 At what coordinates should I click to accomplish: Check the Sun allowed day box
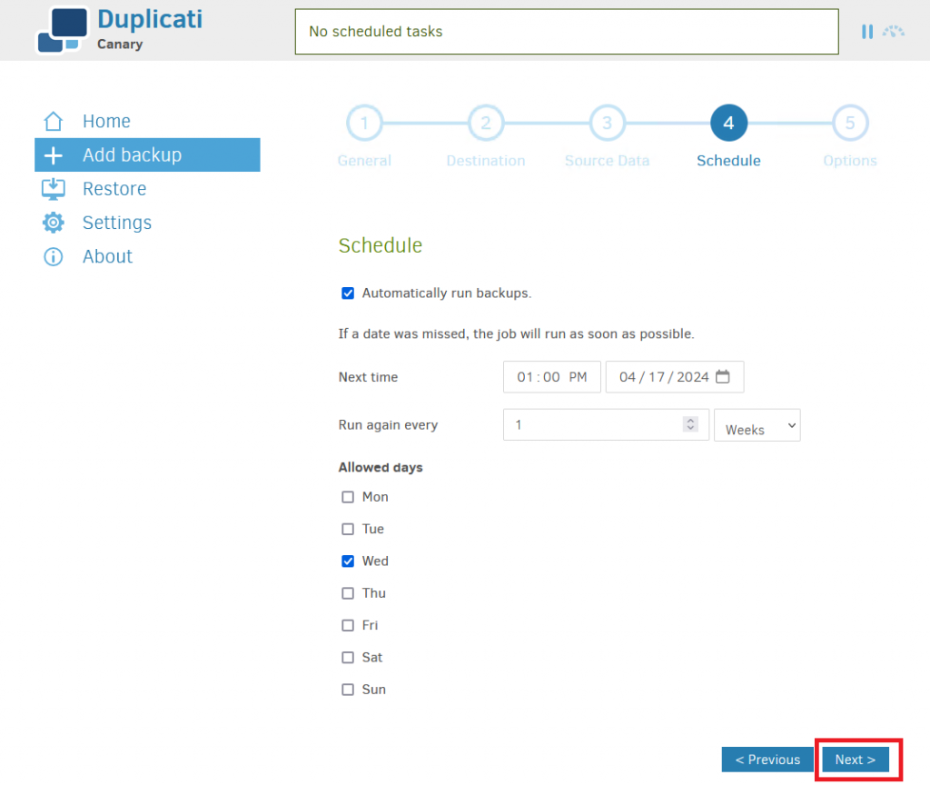[x=348, y=689]
